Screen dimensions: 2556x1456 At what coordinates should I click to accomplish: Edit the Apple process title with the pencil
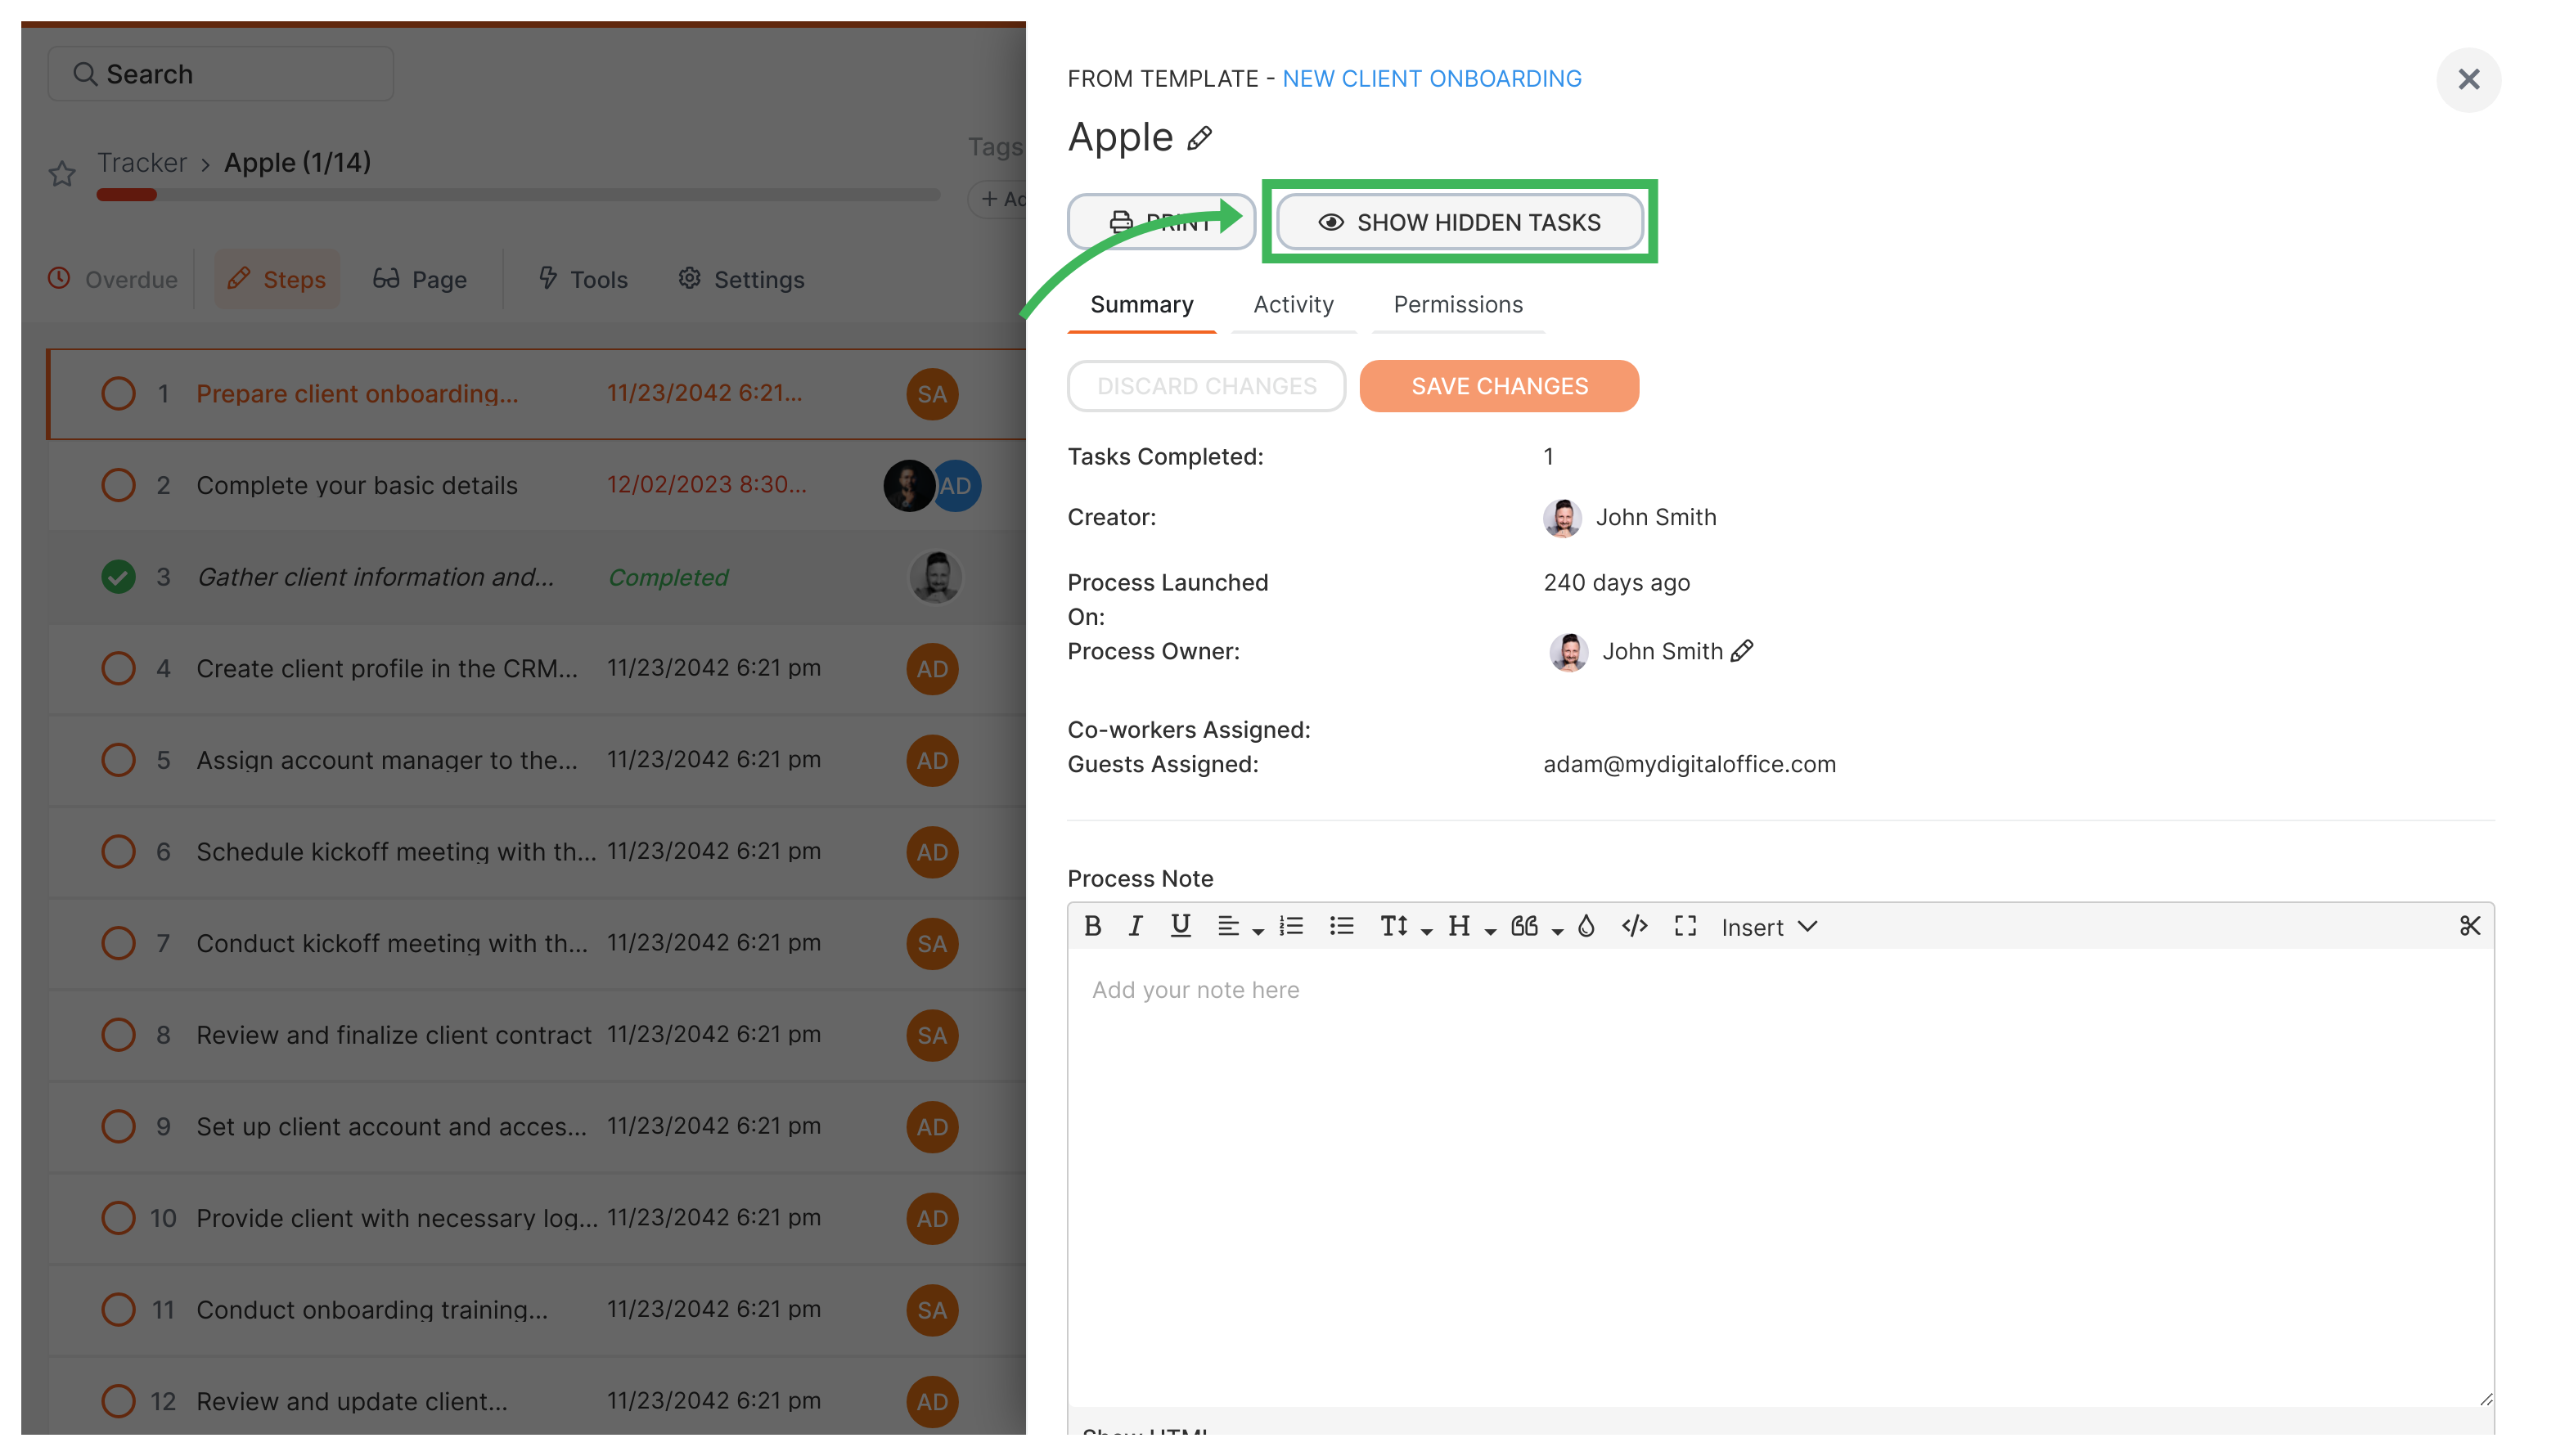(x=1199, y=139)
